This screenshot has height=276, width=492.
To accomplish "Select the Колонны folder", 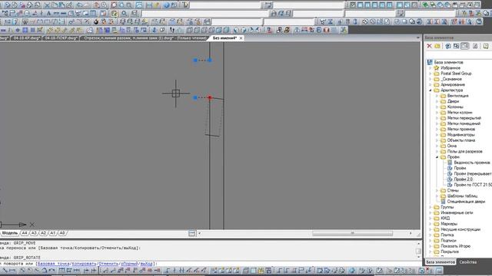I will 455,107.
